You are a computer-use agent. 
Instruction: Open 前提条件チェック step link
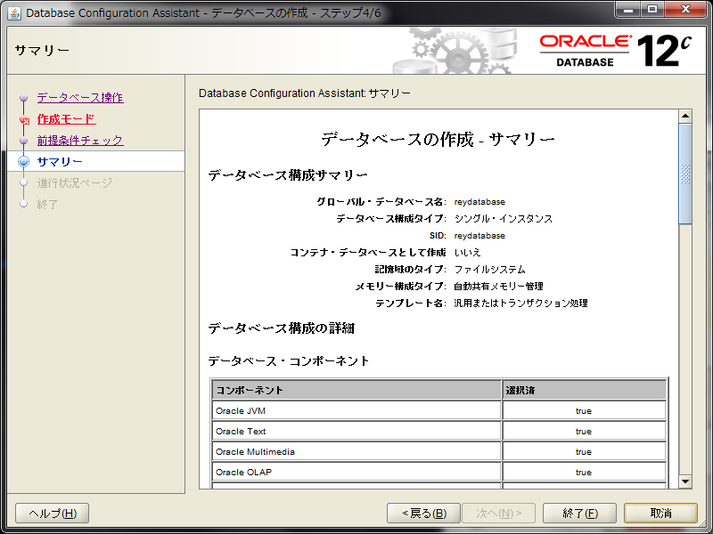pos(80,141)
